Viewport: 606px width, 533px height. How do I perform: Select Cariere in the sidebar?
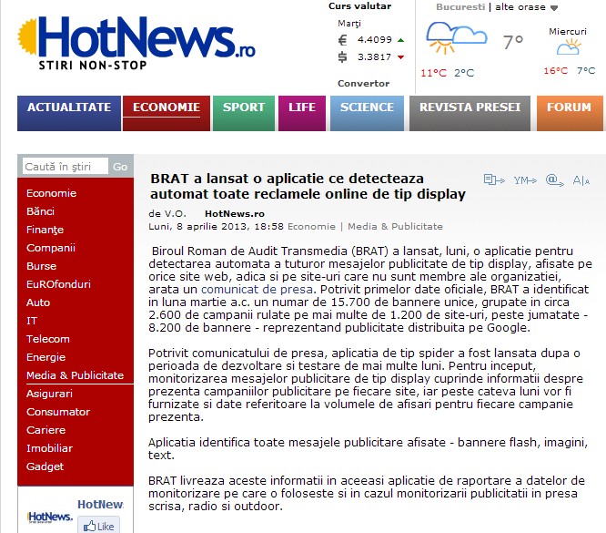(x=45, y=430)
